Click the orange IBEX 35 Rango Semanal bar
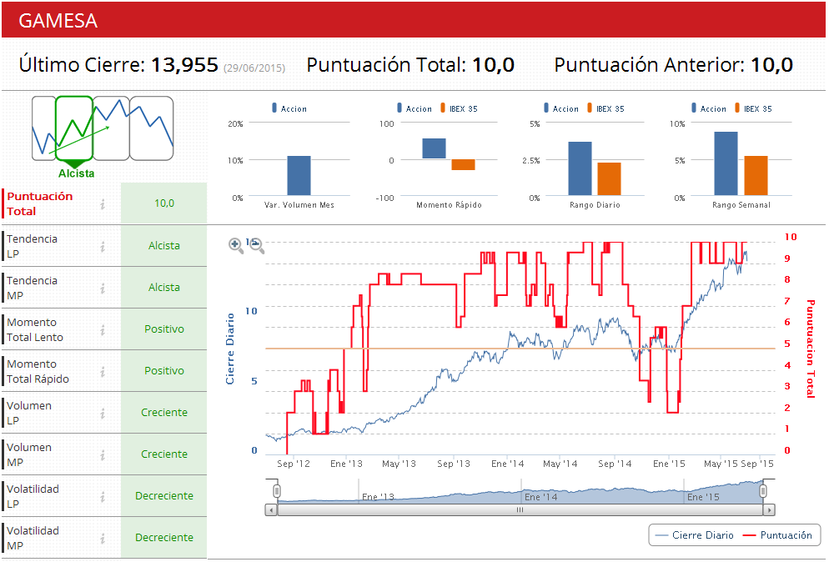The width and height of the screenshot is (829, 562). (756, 176)
